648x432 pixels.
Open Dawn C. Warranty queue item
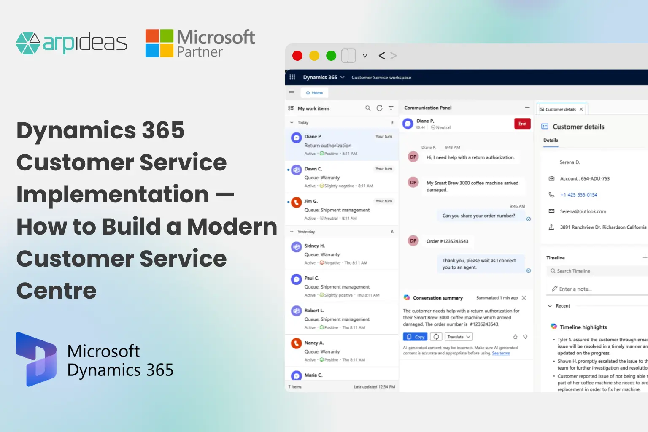342,177
